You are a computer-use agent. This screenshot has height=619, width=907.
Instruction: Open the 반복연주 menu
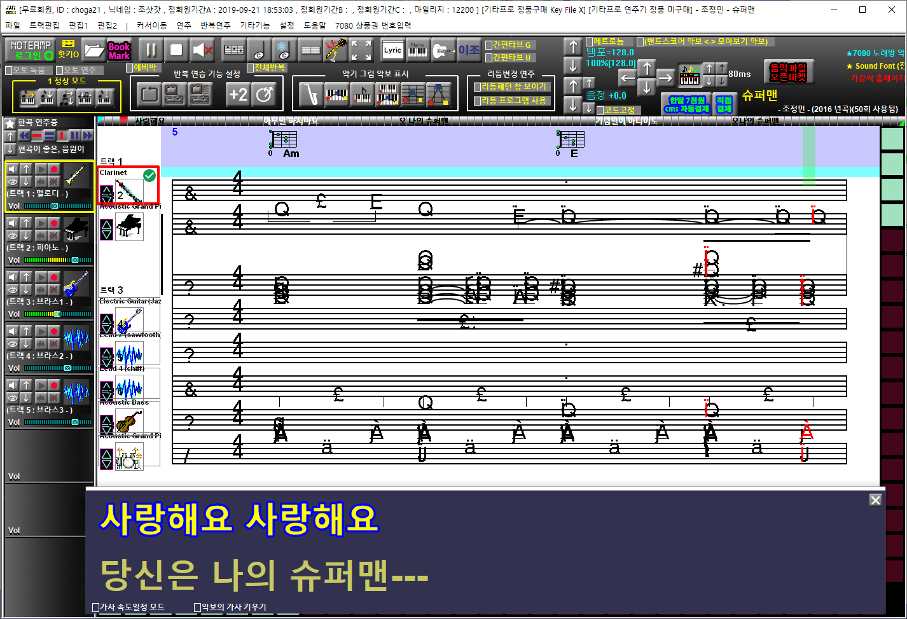click(x=216, y=25)
